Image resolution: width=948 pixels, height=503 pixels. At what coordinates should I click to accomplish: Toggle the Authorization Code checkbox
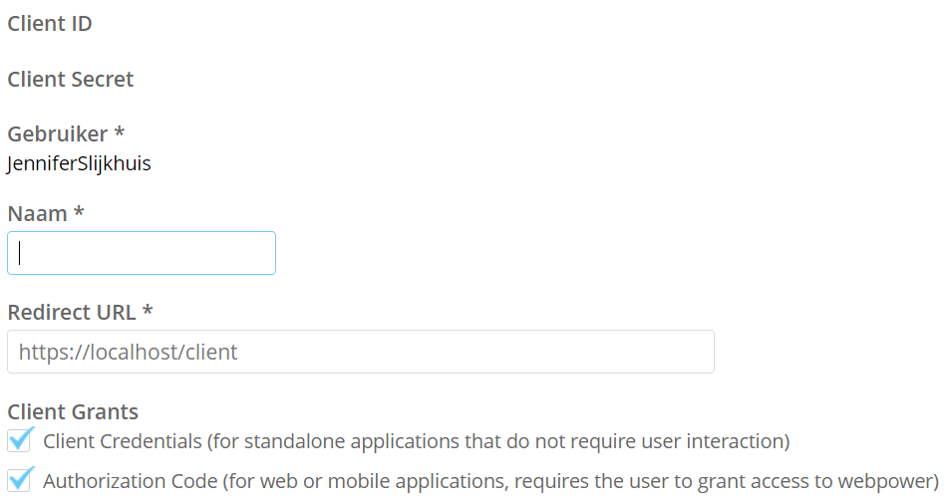20,480
